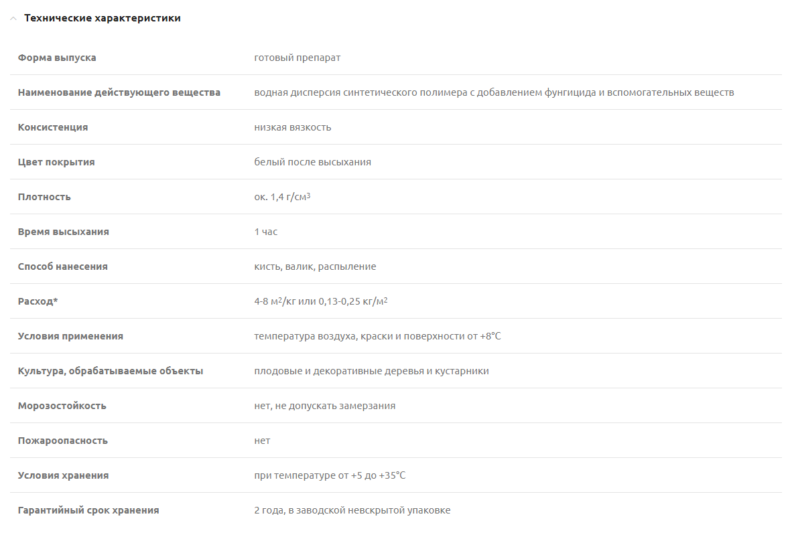Screen dimensions: 786x547
Task: Select the Консистенция row label
Action: pyautogui.click(x=53, y=127)
